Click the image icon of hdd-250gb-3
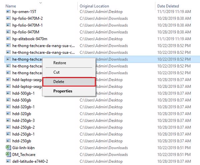The image size is (200, 165). click(8, 120)
